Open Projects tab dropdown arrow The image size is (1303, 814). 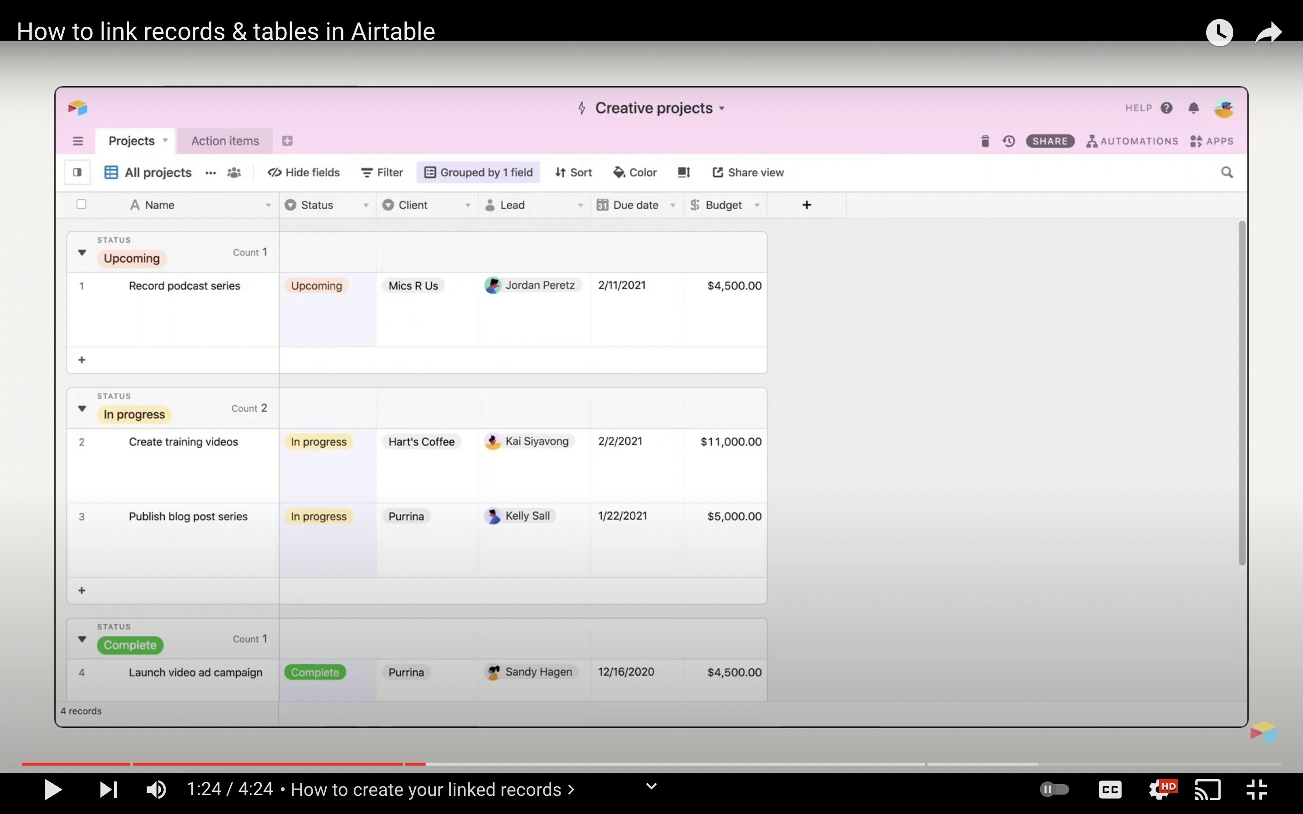165,141
